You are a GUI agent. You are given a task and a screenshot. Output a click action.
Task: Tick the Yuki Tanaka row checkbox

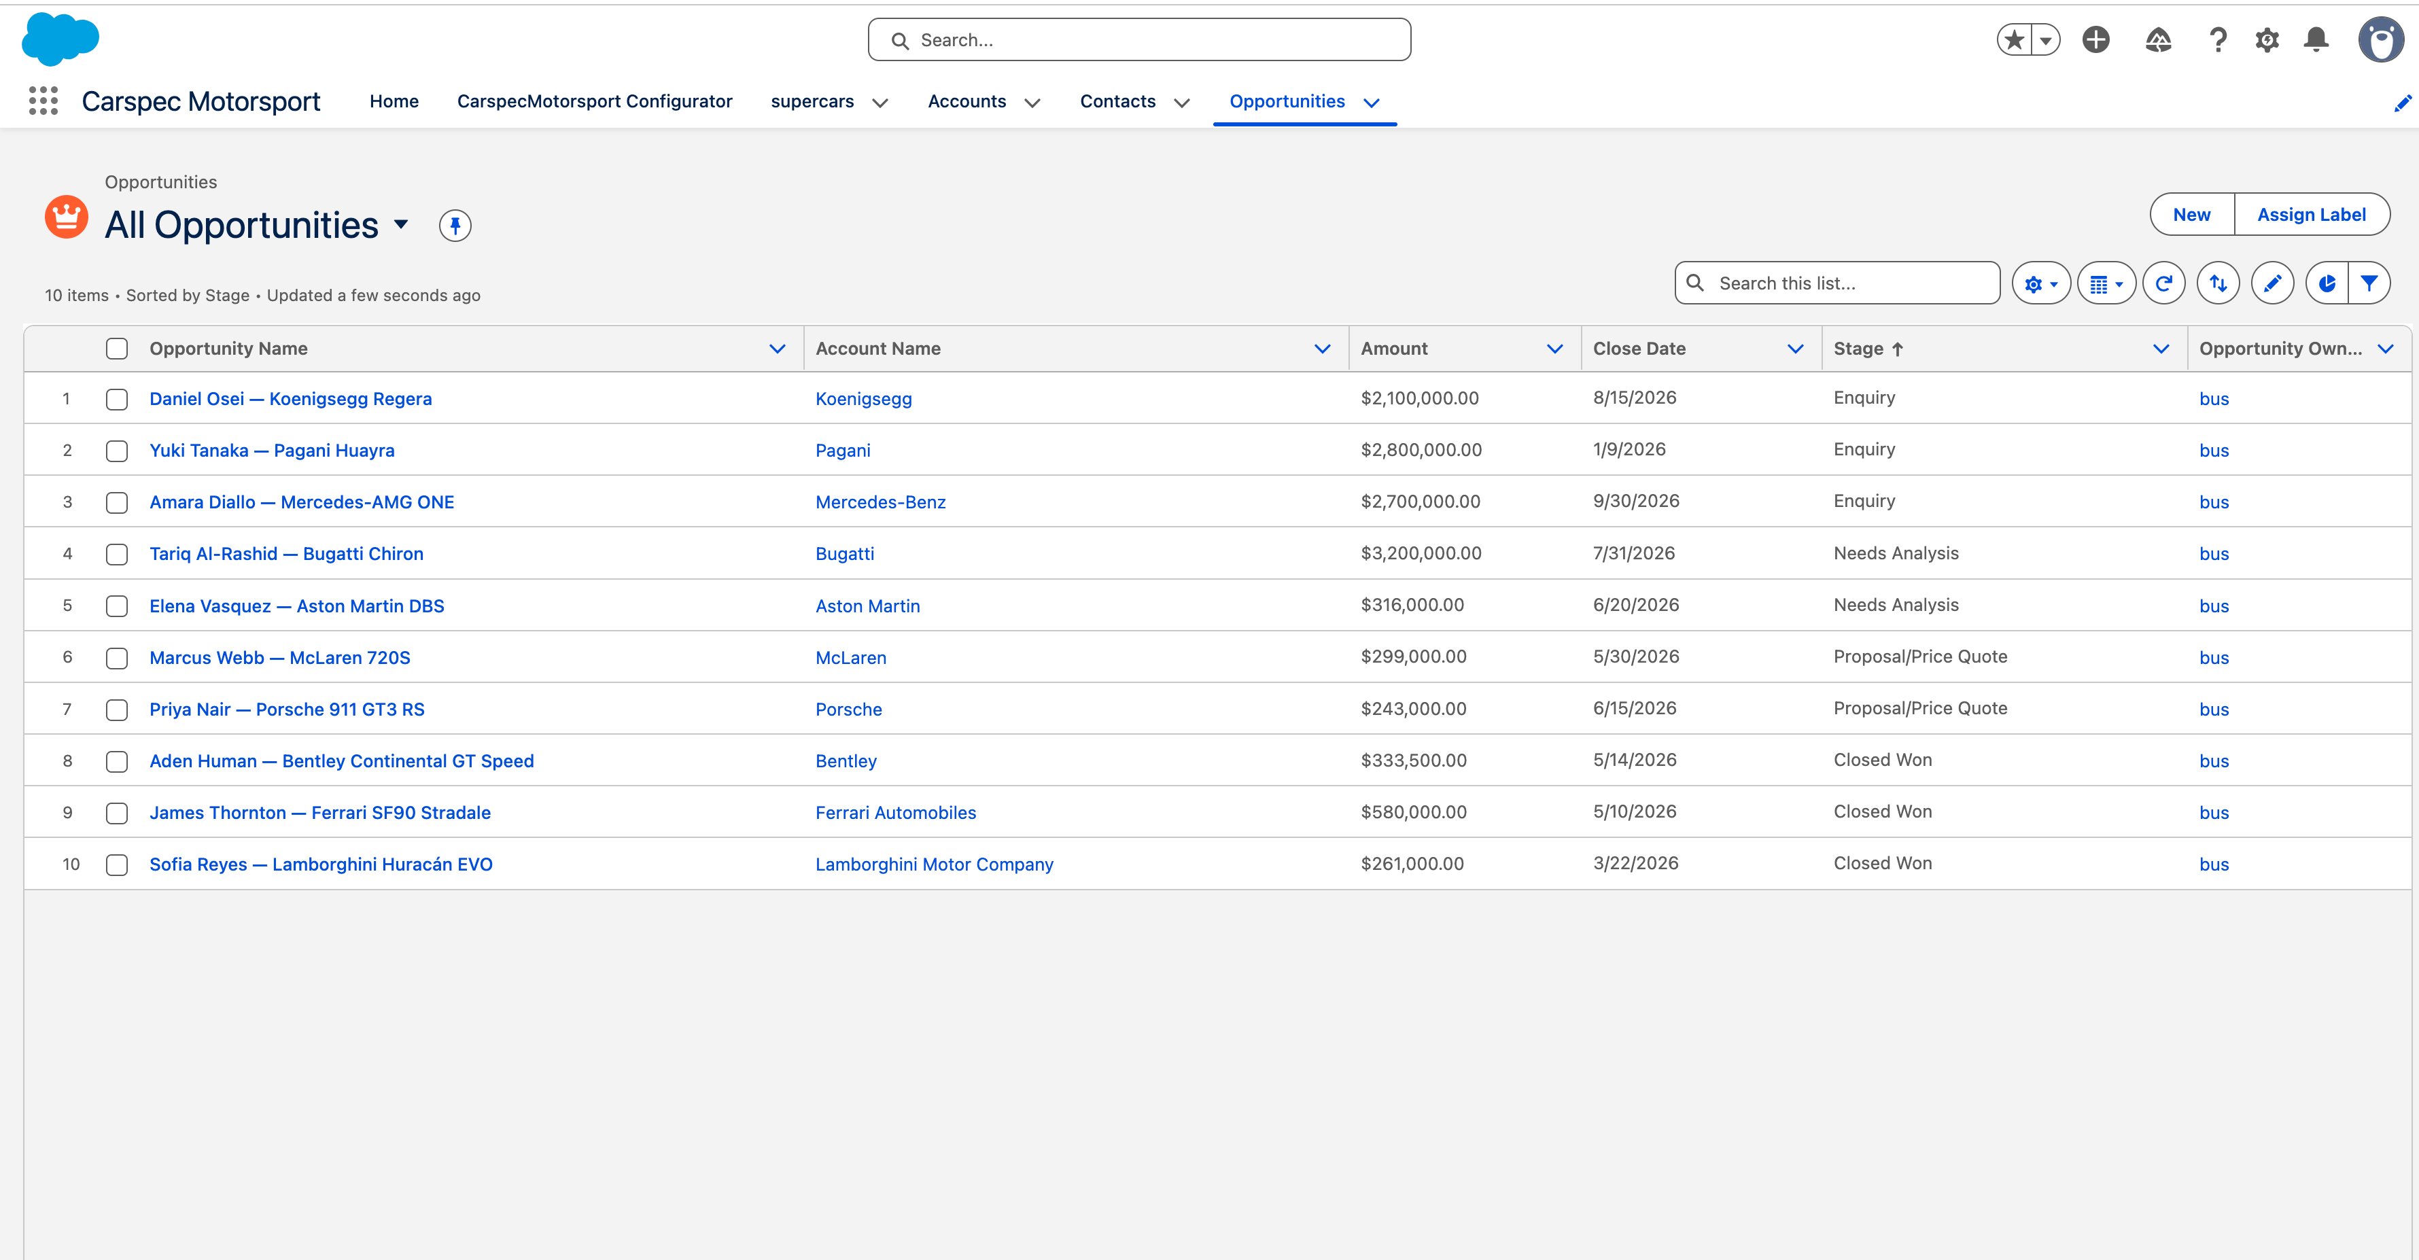tap(116, 451)
